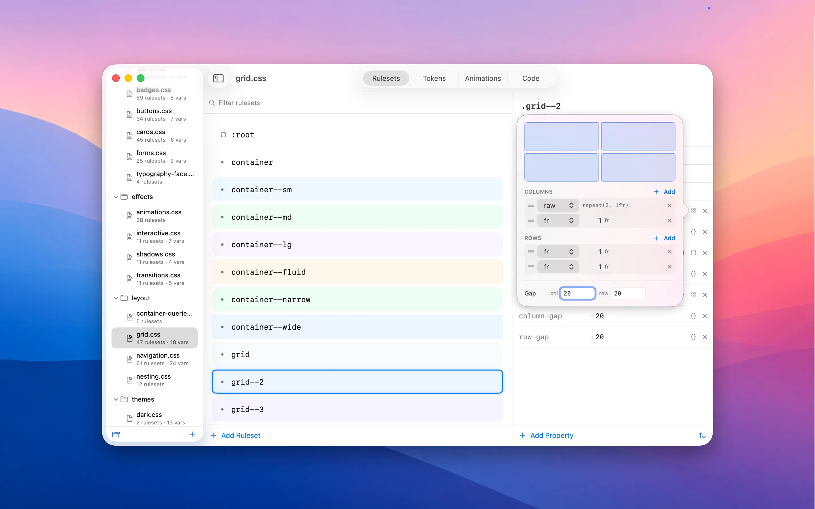Collapse the effects folder chevron

(x=116, y=197)
